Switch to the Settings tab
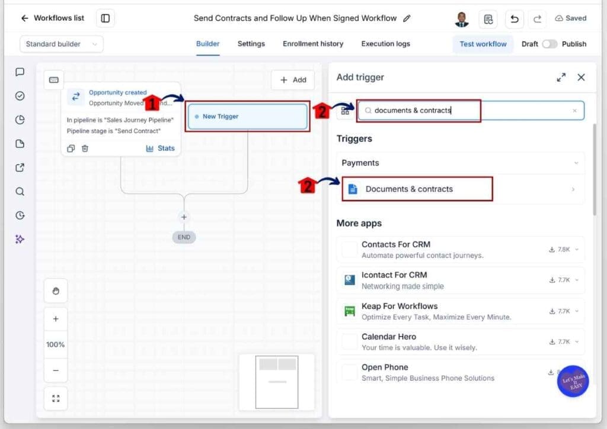 click(x=251, y=44)
